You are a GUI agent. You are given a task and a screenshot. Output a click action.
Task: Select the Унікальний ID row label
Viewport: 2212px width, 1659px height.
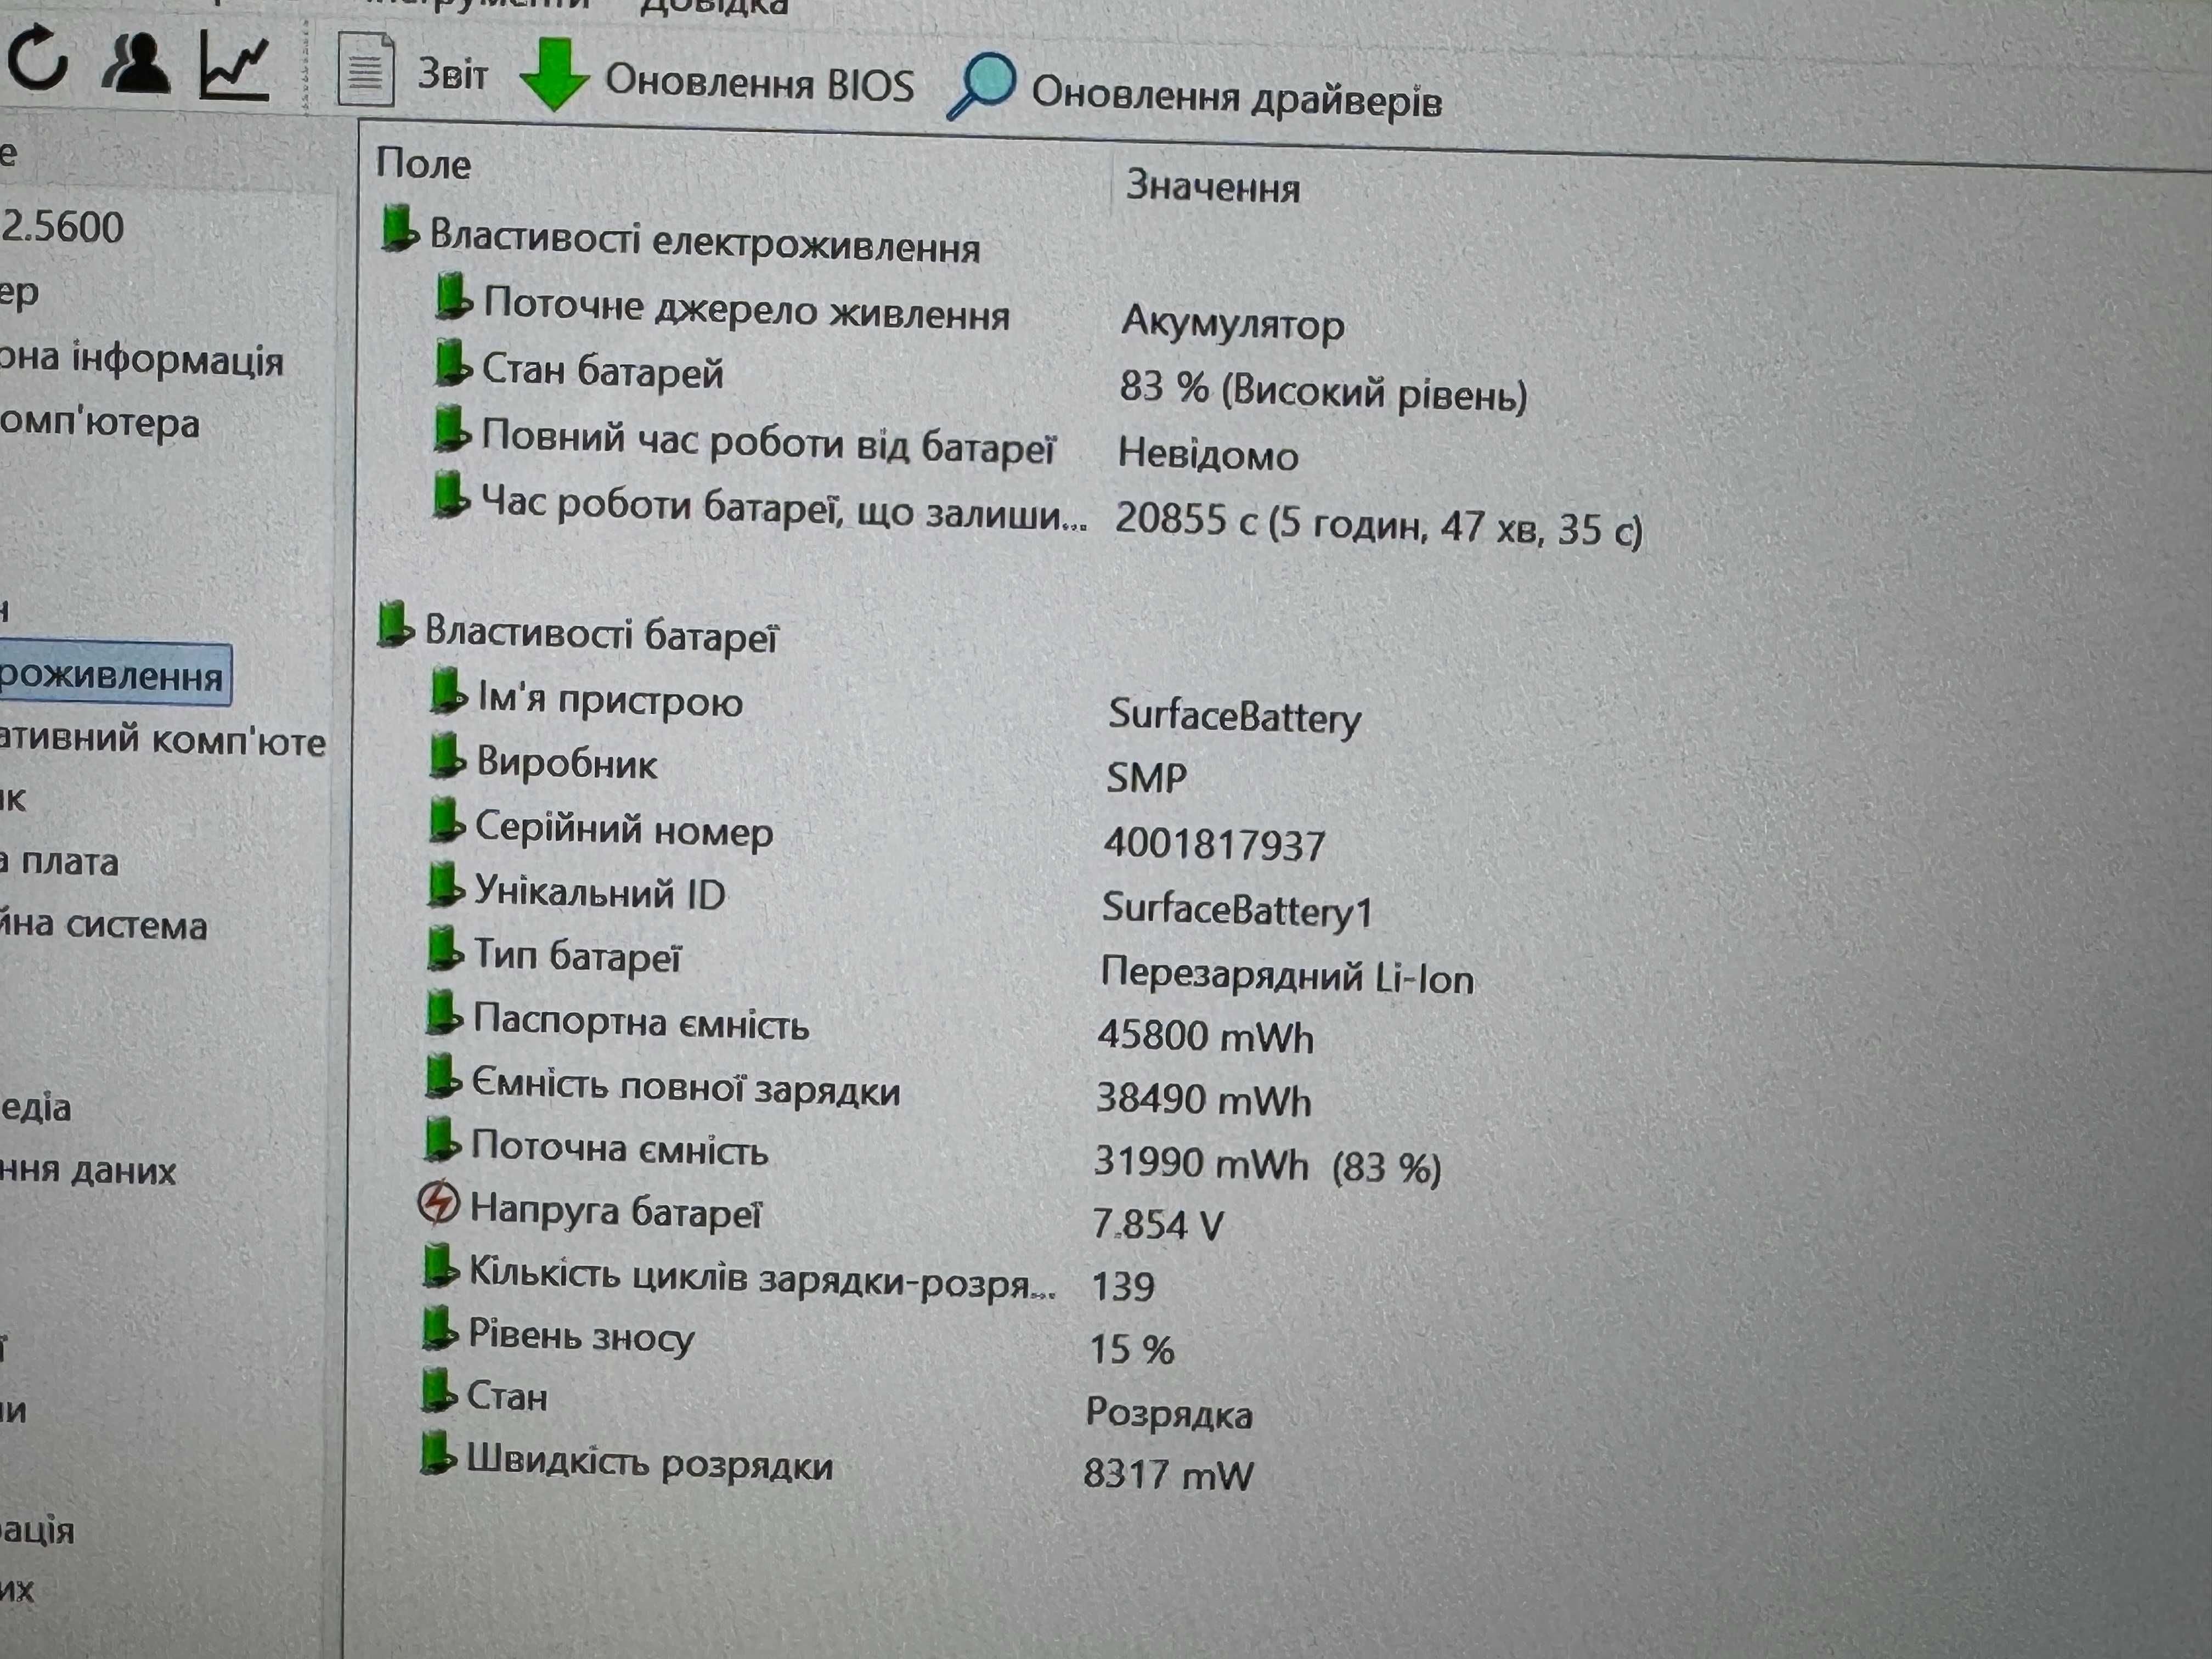click(600, 892)
